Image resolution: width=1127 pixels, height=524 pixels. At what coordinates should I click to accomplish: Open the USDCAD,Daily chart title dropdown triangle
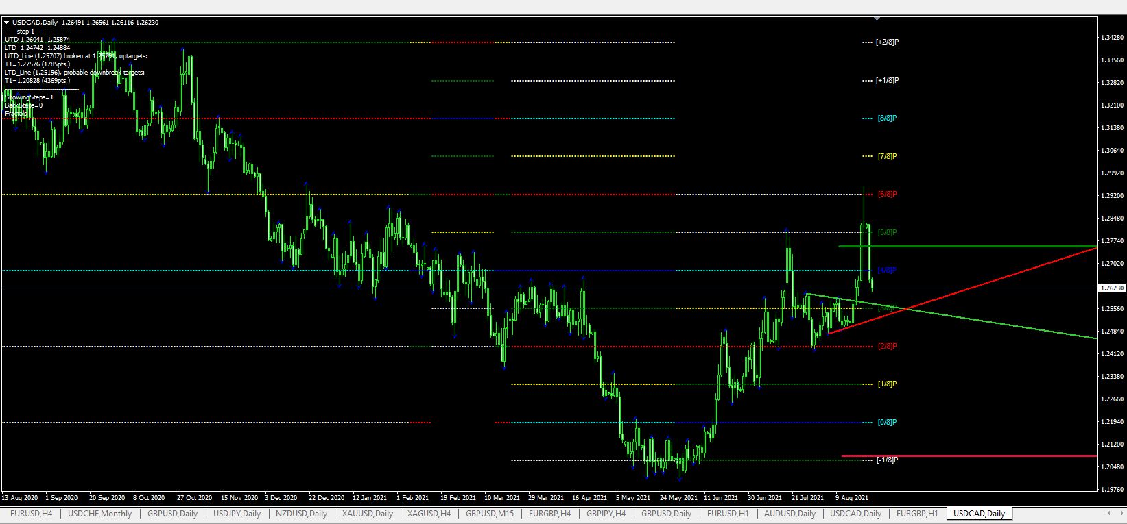click(7, 23)
